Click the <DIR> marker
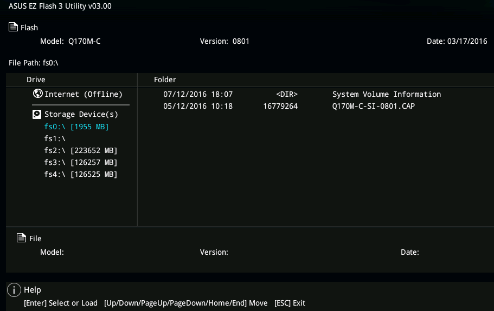This screenshot has width=494, height=311. (x=287, y=94)
